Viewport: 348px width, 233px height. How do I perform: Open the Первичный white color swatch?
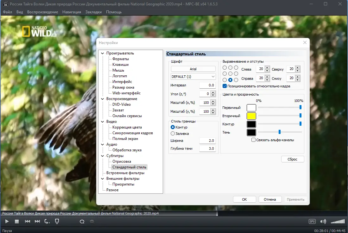point(251,108)
